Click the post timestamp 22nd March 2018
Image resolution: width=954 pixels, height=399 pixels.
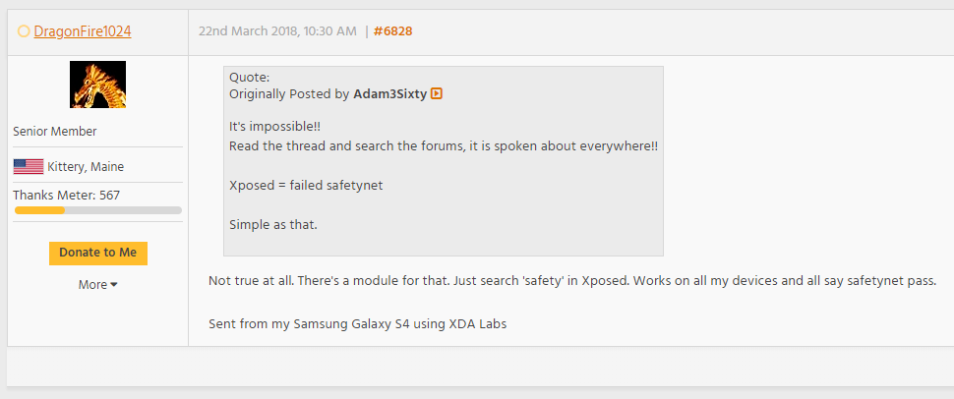[277, 31]
